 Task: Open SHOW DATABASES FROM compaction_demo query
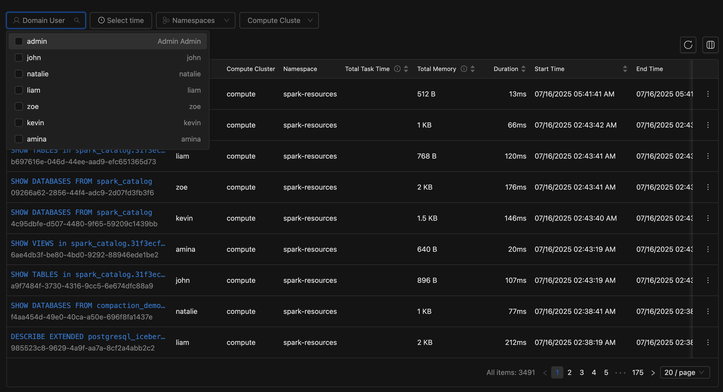[88, 305]
